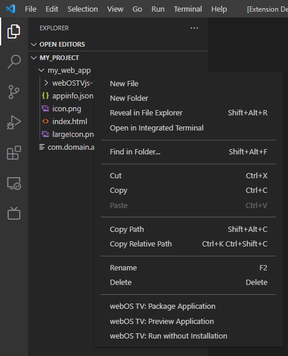Open the com.domain.a file name
This screenshot has height=356, width=288.
pos(71,147)
